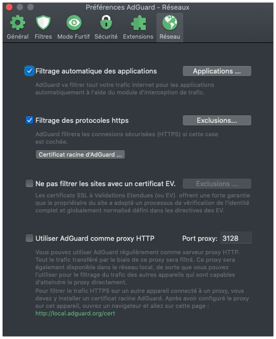Click the greyed EV certificate Exclusions ... button
Screen dimensions: 276x339
coord(217,184)
